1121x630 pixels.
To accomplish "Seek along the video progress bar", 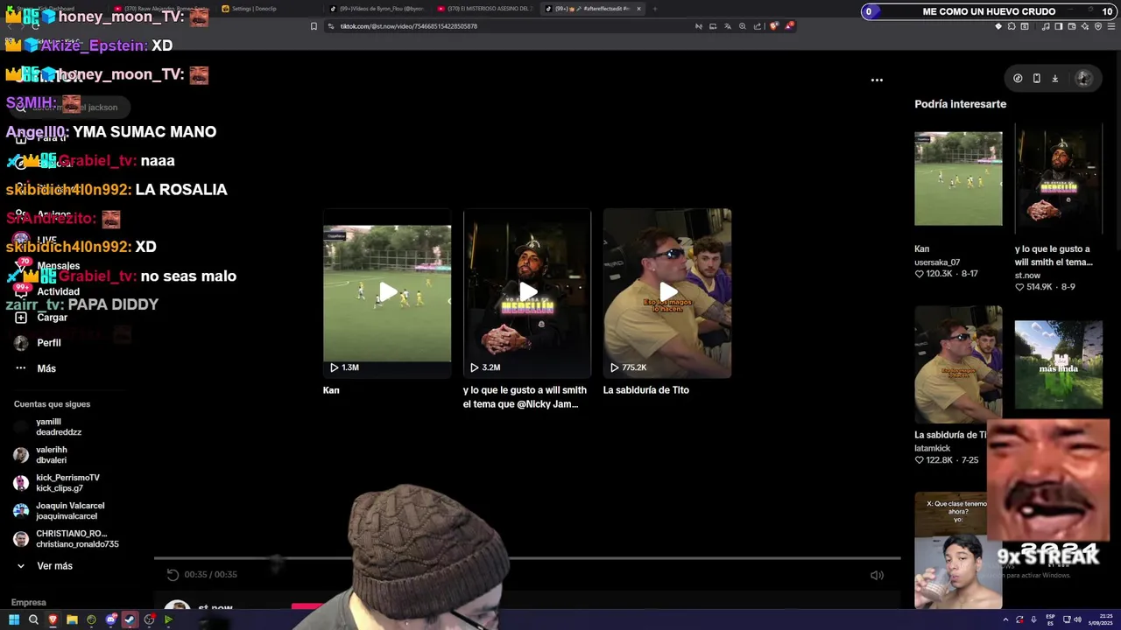I will 527,557.
